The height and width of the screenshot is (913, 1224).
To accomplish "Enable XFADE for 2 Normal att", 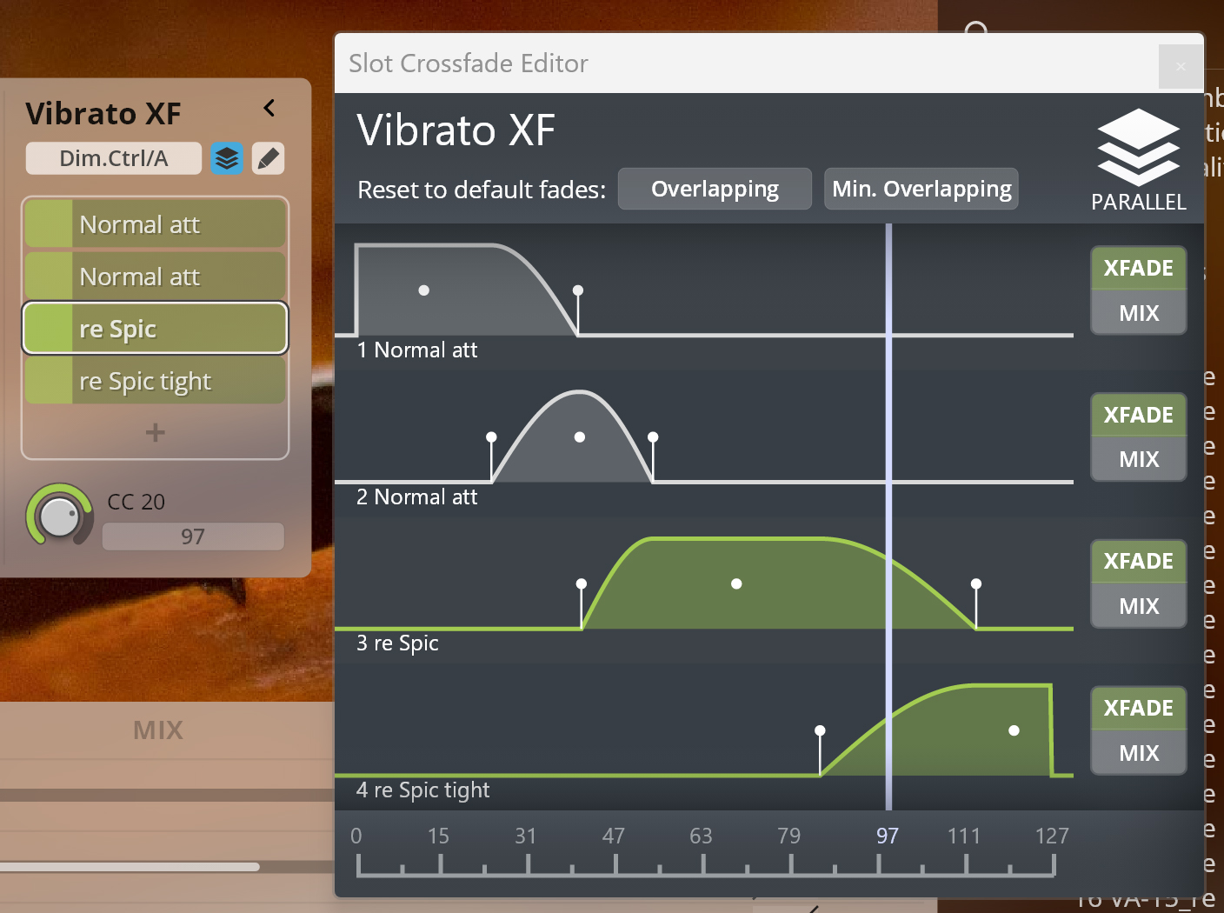I will [1139, 415].
